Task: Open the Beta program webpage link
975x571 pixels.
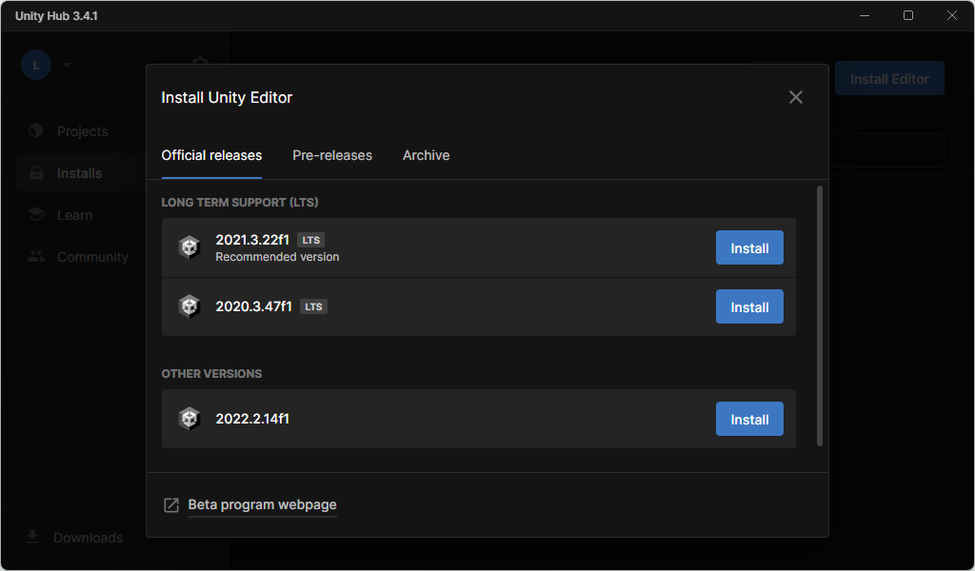Action: 263,504
